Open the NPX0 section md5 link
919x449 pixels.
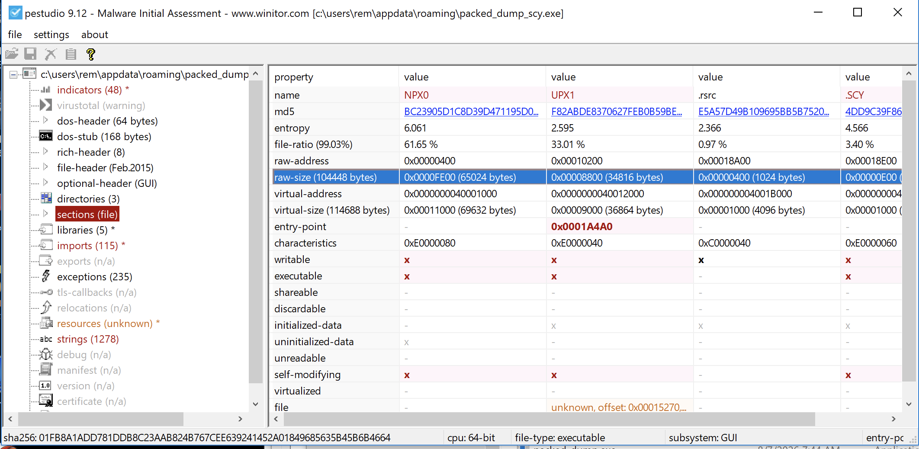471,112
